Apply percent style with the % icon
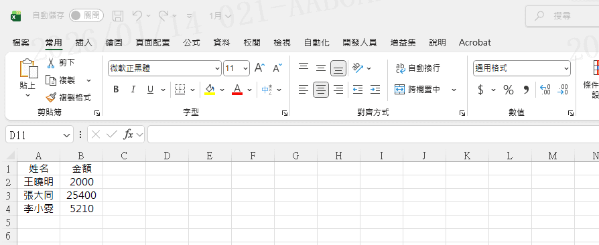599x245 pixels. [x=508, y=90]
